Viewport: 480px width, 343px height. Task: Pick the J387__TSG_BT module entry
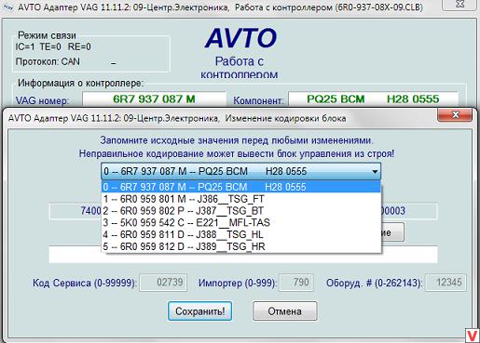[x=241, y=211]
